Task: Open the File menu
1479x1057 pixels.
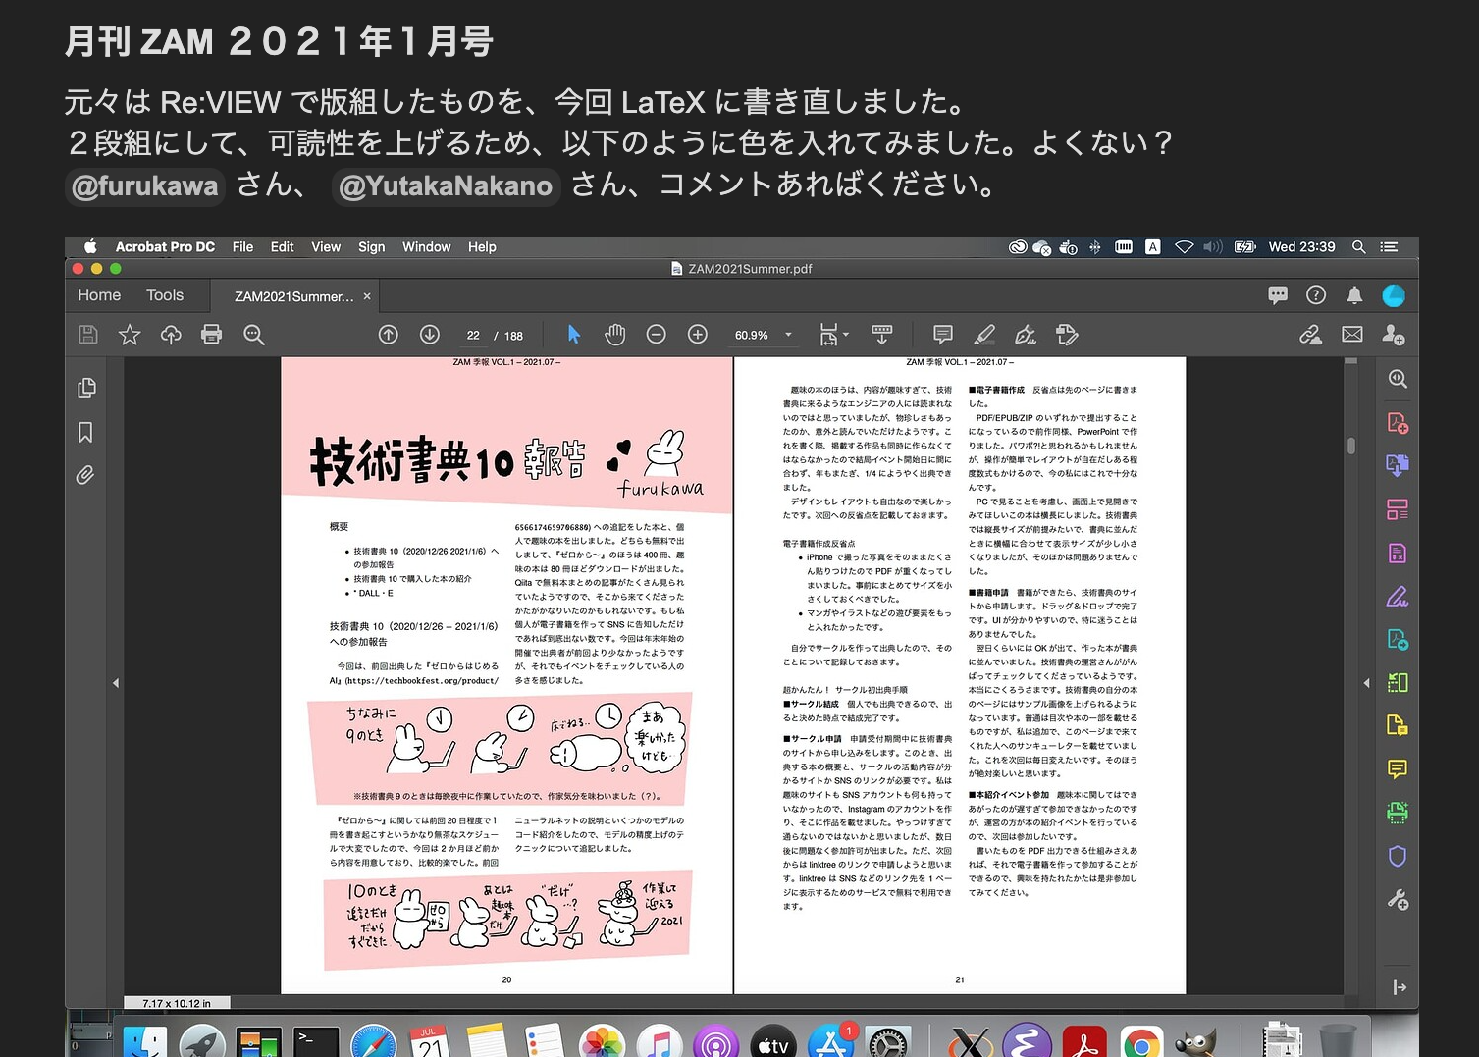Action: pyautogui.click(x=242, y=247)
